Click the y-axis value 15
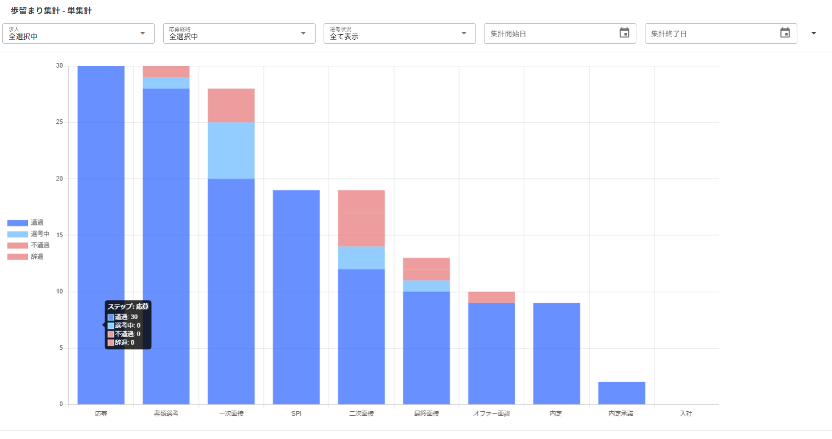The image size is (832, 439). pyautogui.click(x=60, y=235)
